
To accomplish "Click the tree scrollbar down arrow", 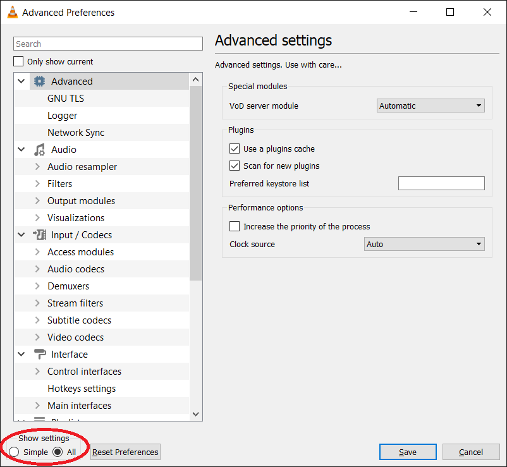I will (195, 414).
